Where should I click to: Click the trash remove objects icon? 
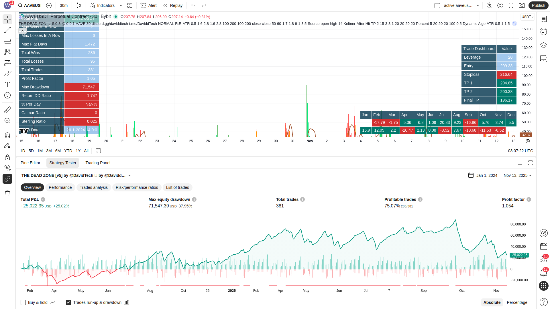click(7, 193)
